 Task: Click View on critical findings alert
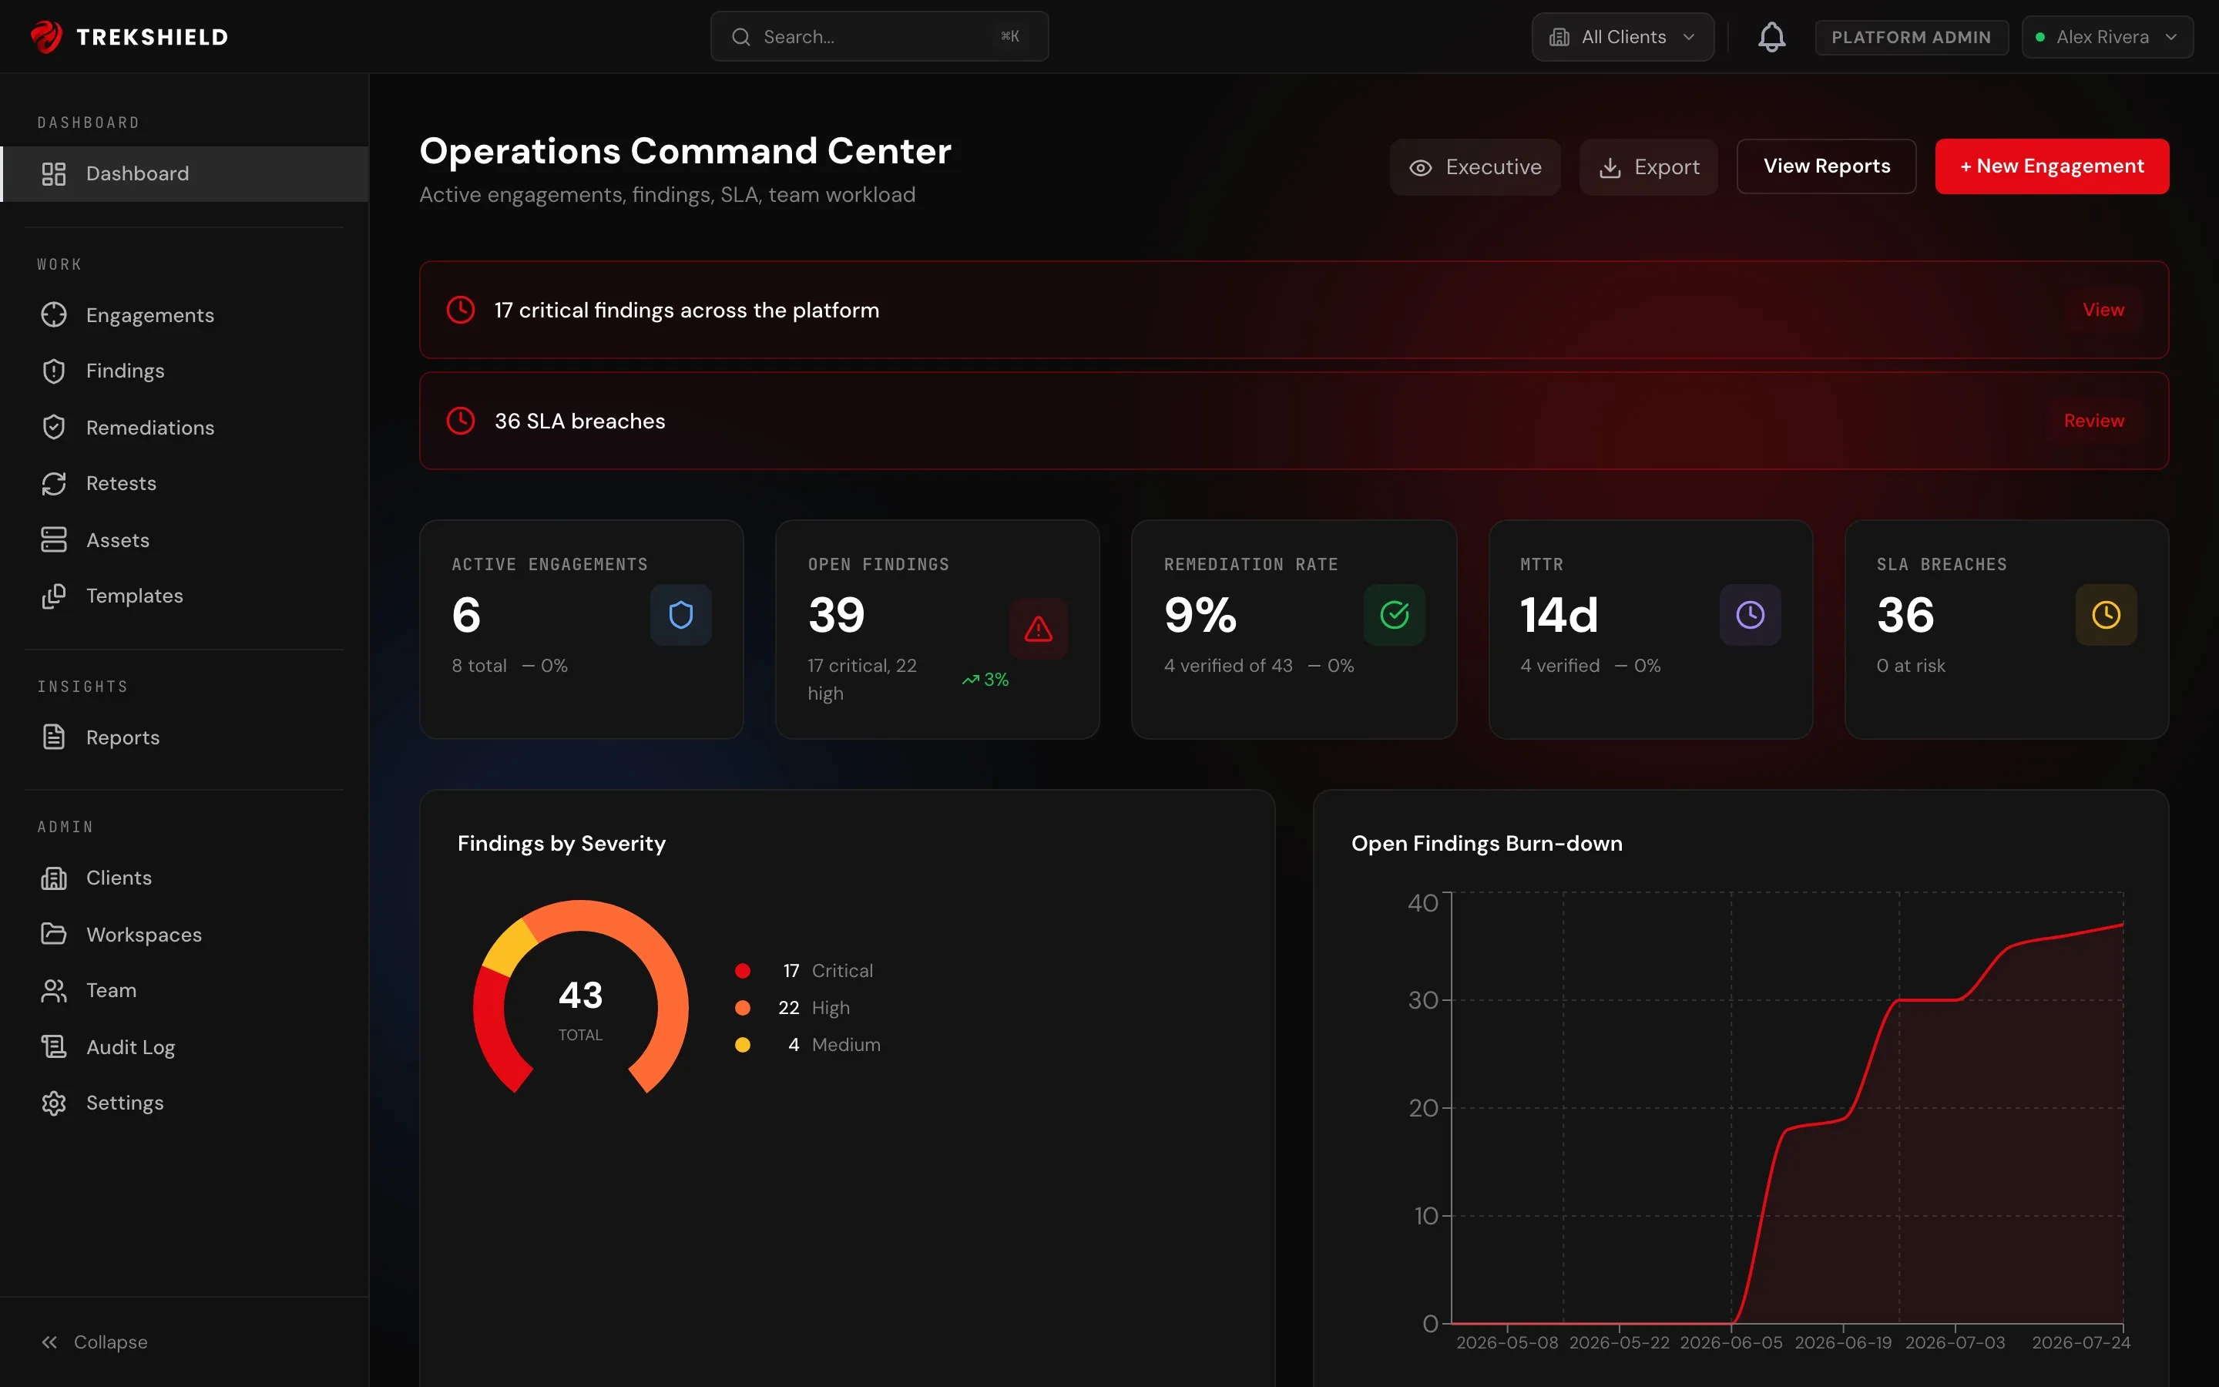pos(2103,310)
